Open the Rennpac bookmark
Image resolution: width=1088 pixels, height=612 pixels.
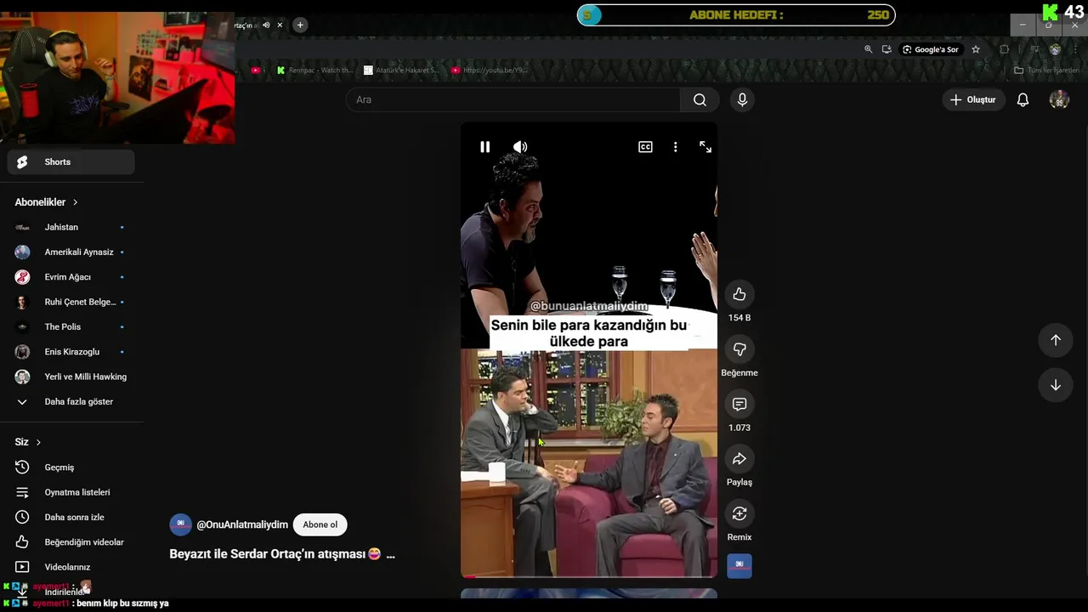pyautogui.click(x=314, y=70)
